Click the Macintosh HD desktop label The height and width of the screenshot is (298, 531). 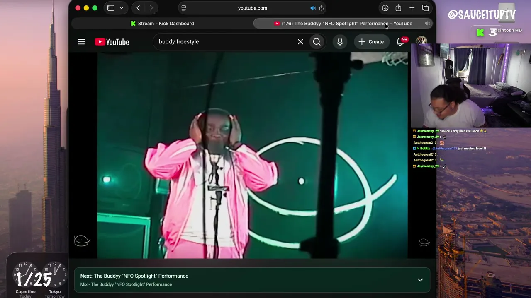coord(507,30)
